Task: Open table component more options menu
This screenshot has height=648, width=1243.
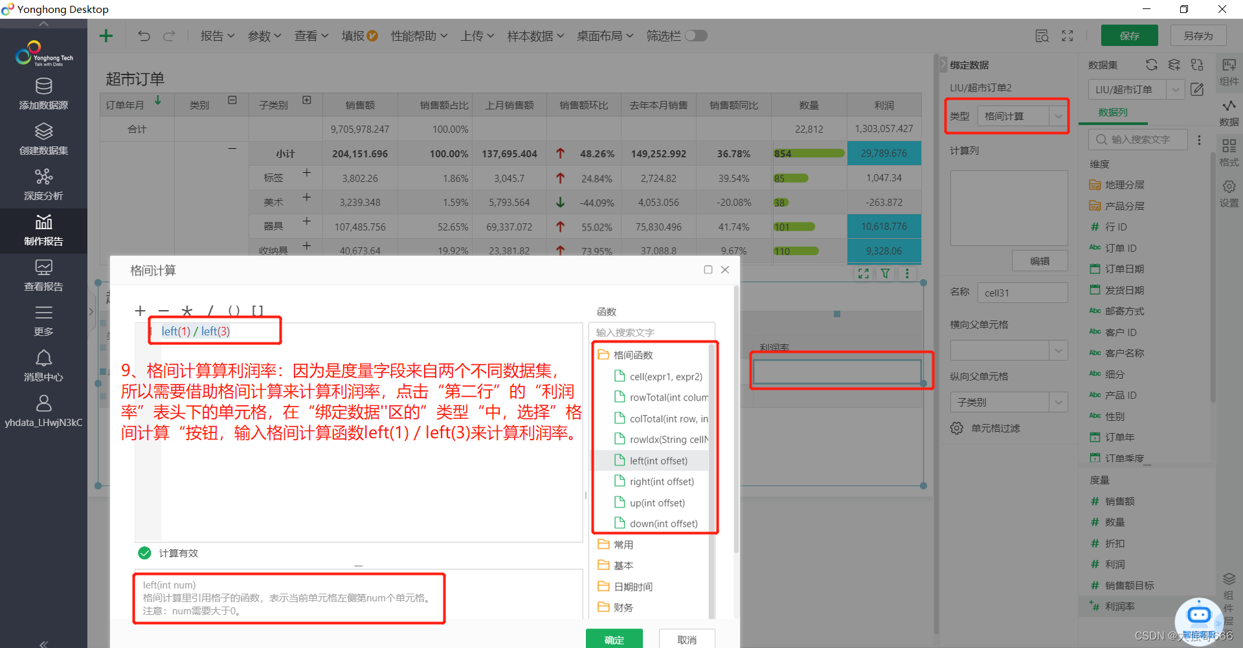Action: coord(907,274)
